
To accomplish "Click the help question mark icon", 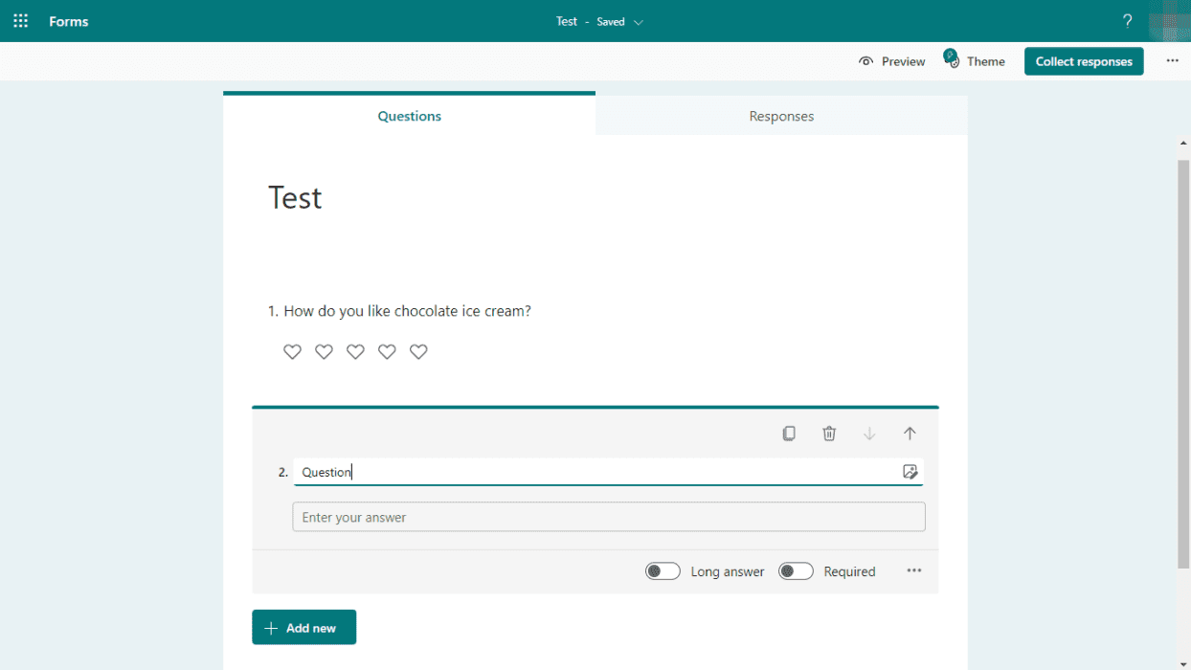I will pos(1127,20).
